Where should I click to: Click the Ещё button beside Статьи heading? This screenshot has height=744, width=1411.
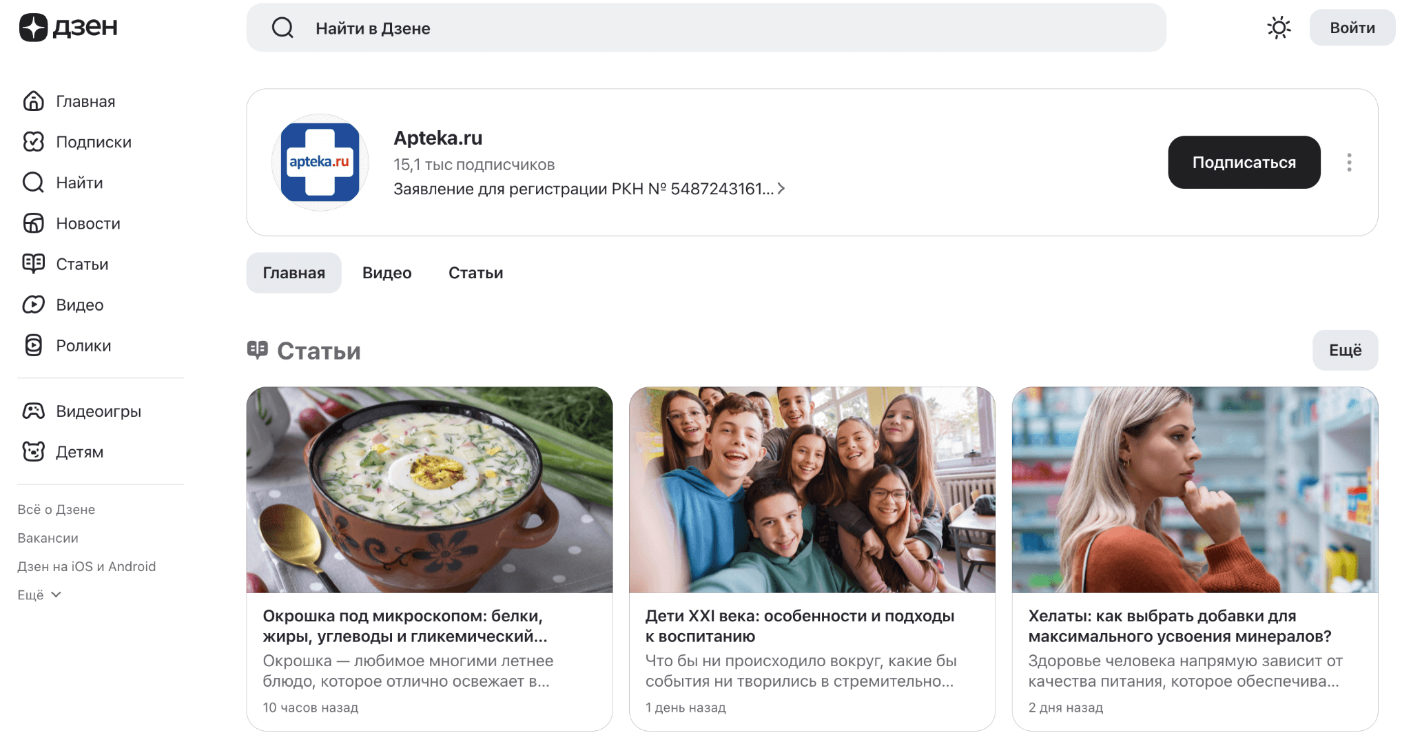click(1345, 350)
